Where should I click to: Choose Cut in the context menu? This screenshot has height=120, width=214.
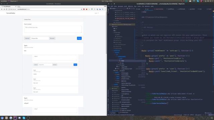point(132,63)
